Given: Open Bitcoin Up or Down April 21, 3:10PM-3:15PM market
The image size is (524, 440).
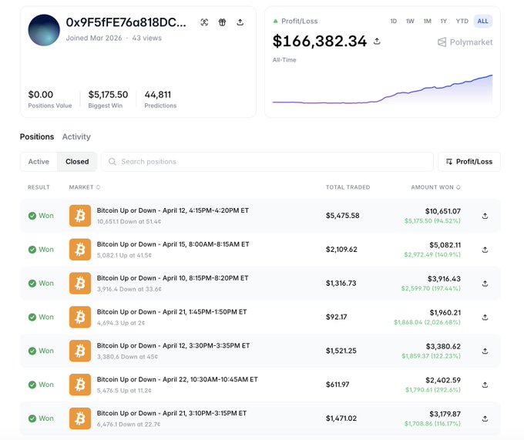Looking at the screenshot, I should click(172, 413).
